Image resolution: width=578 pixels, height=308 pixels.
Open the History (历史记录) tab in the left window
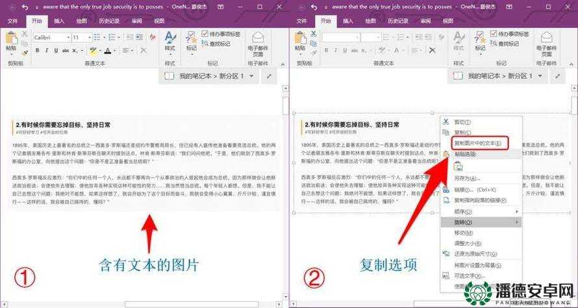[109, 21]
